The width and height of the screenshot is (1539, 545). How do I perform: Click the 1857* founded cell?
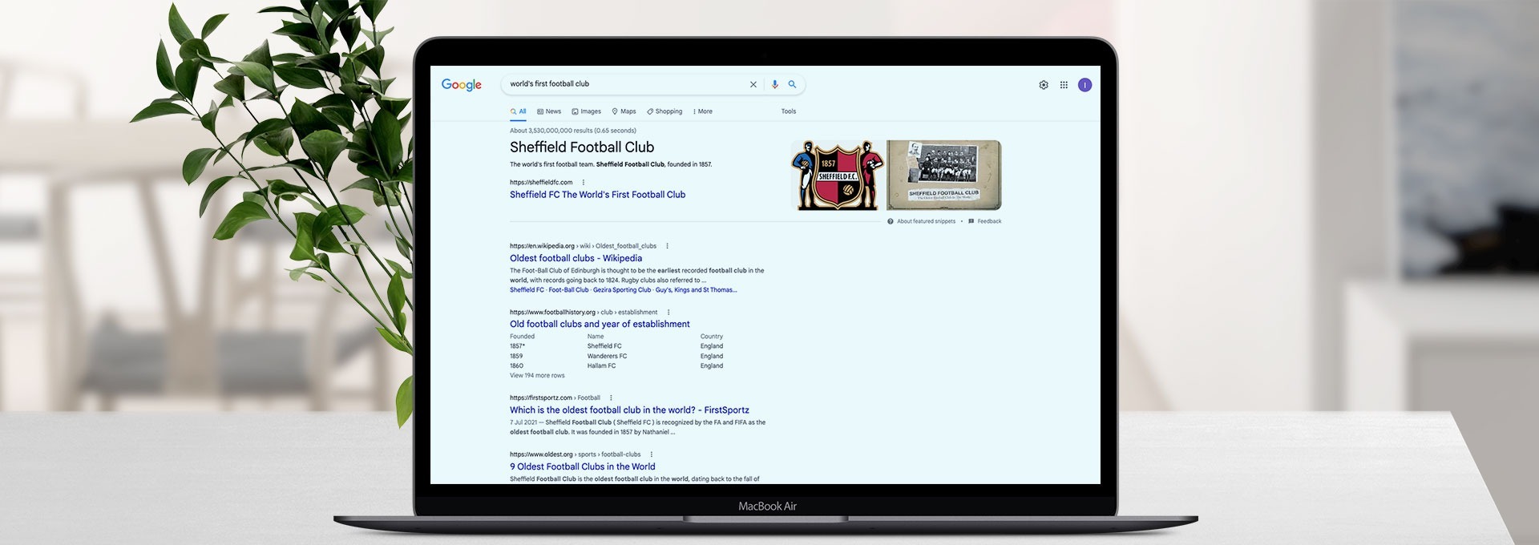[x=517, y=346]
